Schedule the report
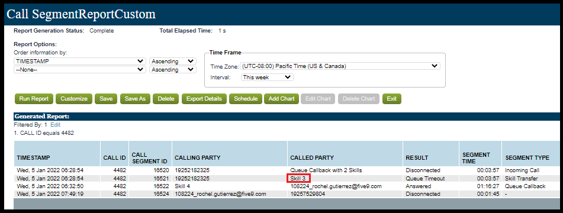The height and width of the screenshot is (213, 563). pyautogui.click(x=246, y=99)
